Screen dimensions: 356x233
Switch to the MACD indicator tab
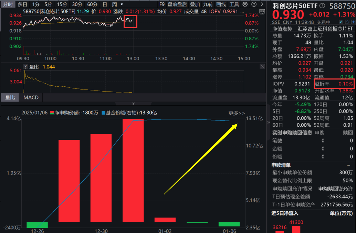31,97
